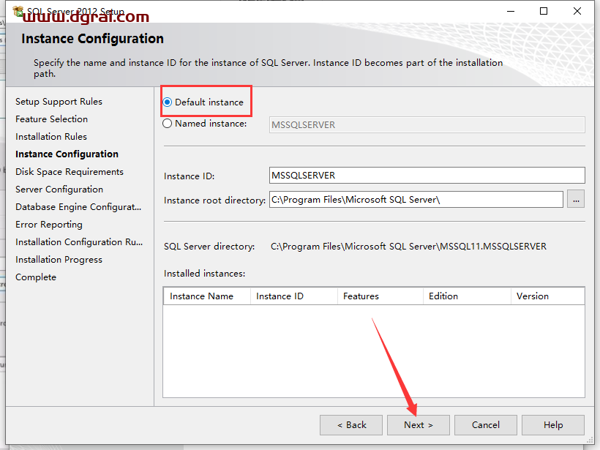The image size is (600, 450).
Task: Minimize the SQL Server 2012 Setup window
Action: click(x=511, y=11)
